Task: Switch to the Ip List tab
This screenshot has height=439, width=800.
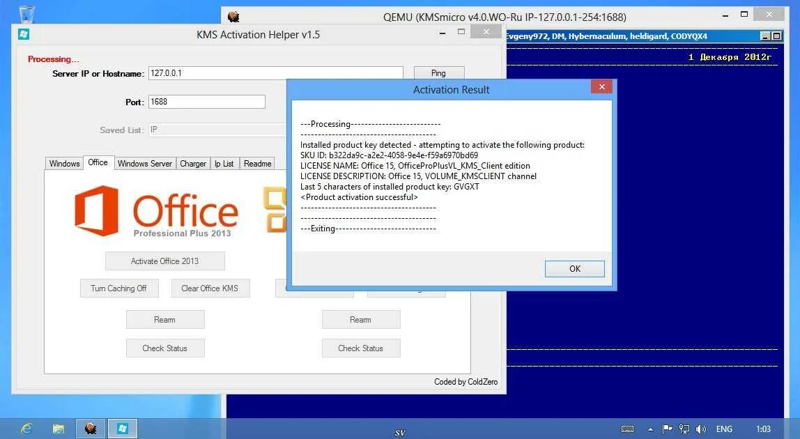Action: [x=224, y=163]
